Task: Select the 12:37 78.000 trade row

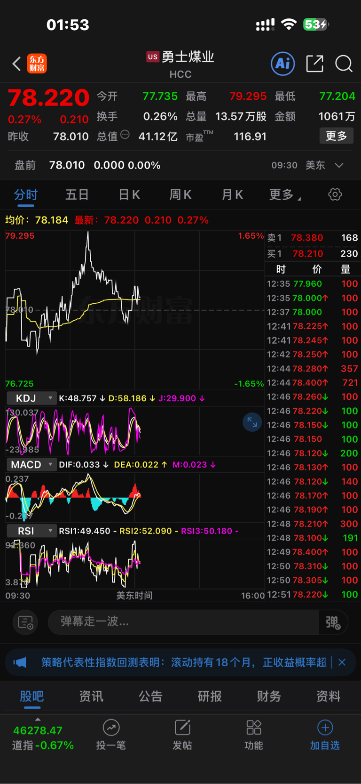Action: click(313, 312)
